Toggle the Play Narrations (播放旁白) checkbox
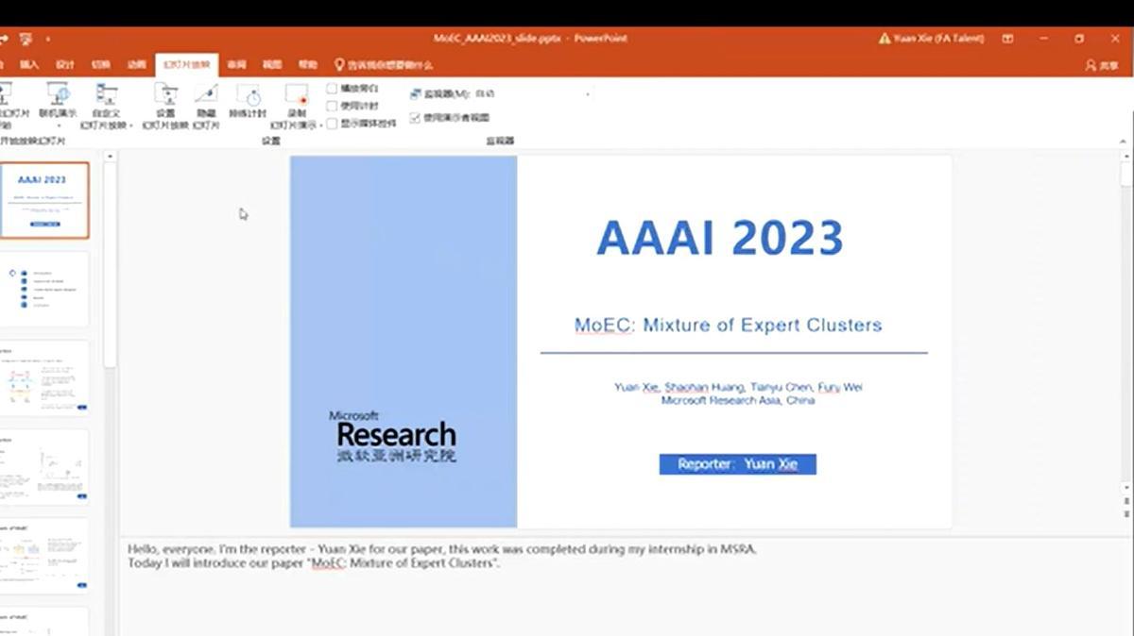 [332, 88]
